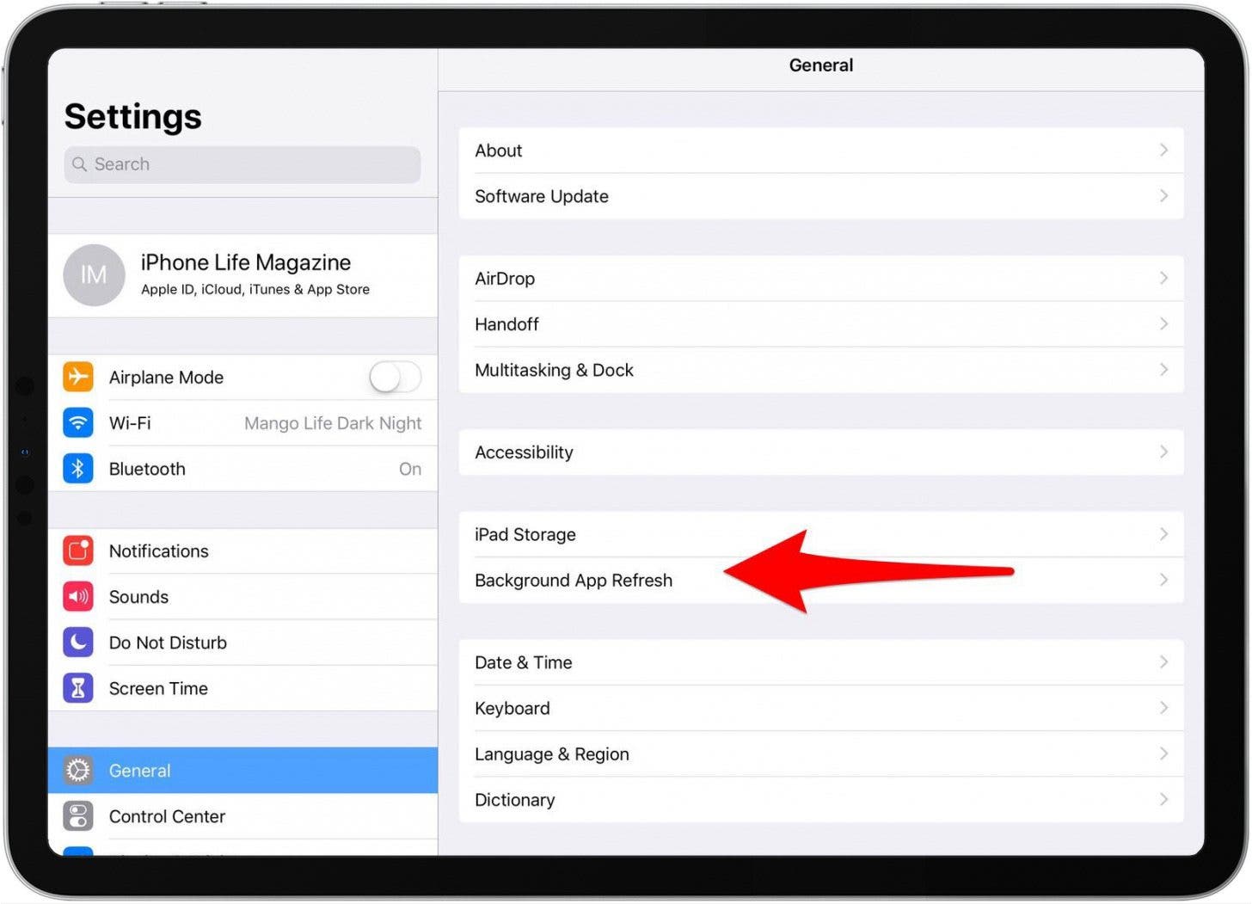Open the About page
This screenshot has width=1252, height=904.
point(821,150)
